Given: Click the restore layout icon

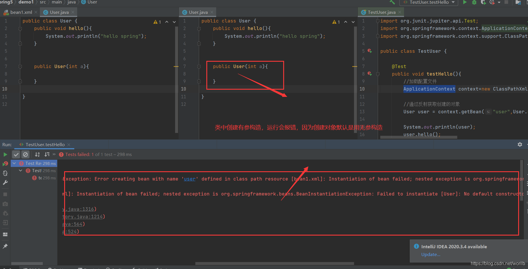Looking at the screenshot, I should pyautogui.click(x=5, y=234).
